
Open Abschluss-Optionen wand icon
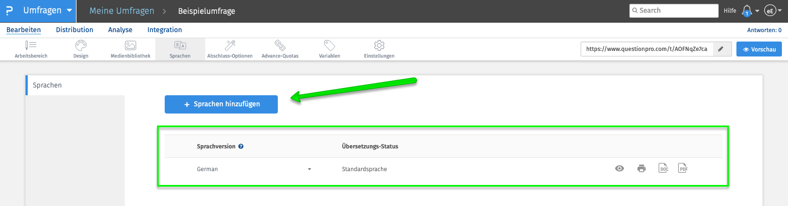click(230, 49)
